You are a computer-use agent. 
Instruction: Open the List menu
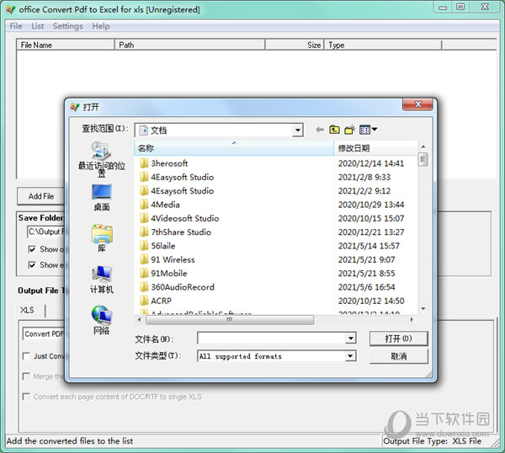click(37, 26)
